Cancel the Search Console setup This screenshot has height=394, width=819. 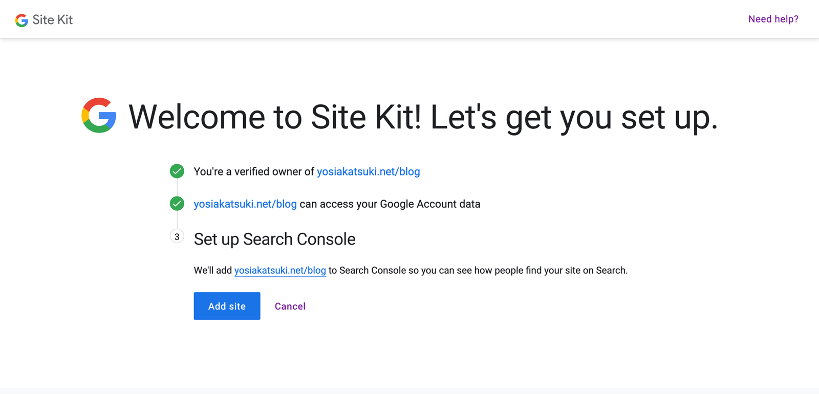click(290, 306)
